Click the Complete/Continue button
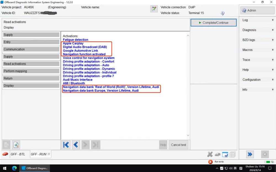 [214, 23]
